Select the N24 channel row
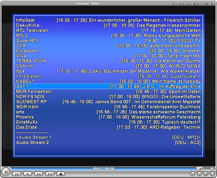Screen dimensions: 217x178 click(108, 71)
